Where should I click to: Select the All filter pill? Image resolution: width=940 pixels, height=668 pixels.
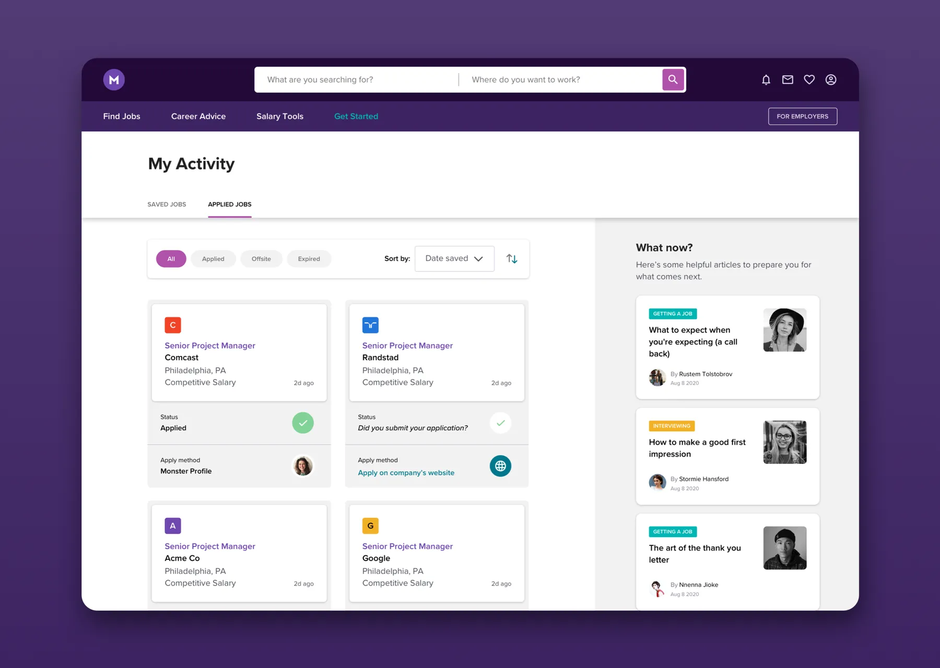pyautogui.click(x=171, y=259)
